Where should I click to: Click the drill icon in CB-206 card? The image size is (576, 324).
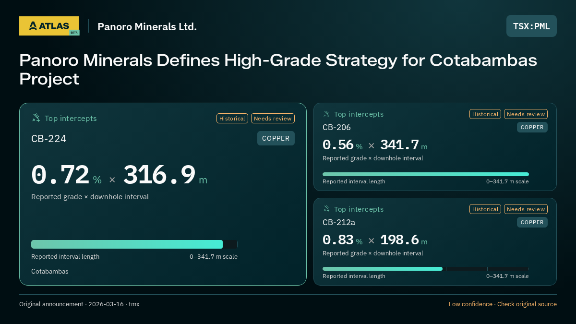[x=326, y=114]
